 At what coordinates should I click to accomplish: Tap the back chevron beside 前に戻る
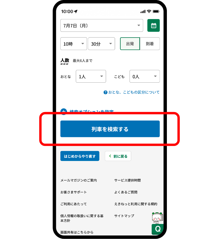[x=110, y=156]
